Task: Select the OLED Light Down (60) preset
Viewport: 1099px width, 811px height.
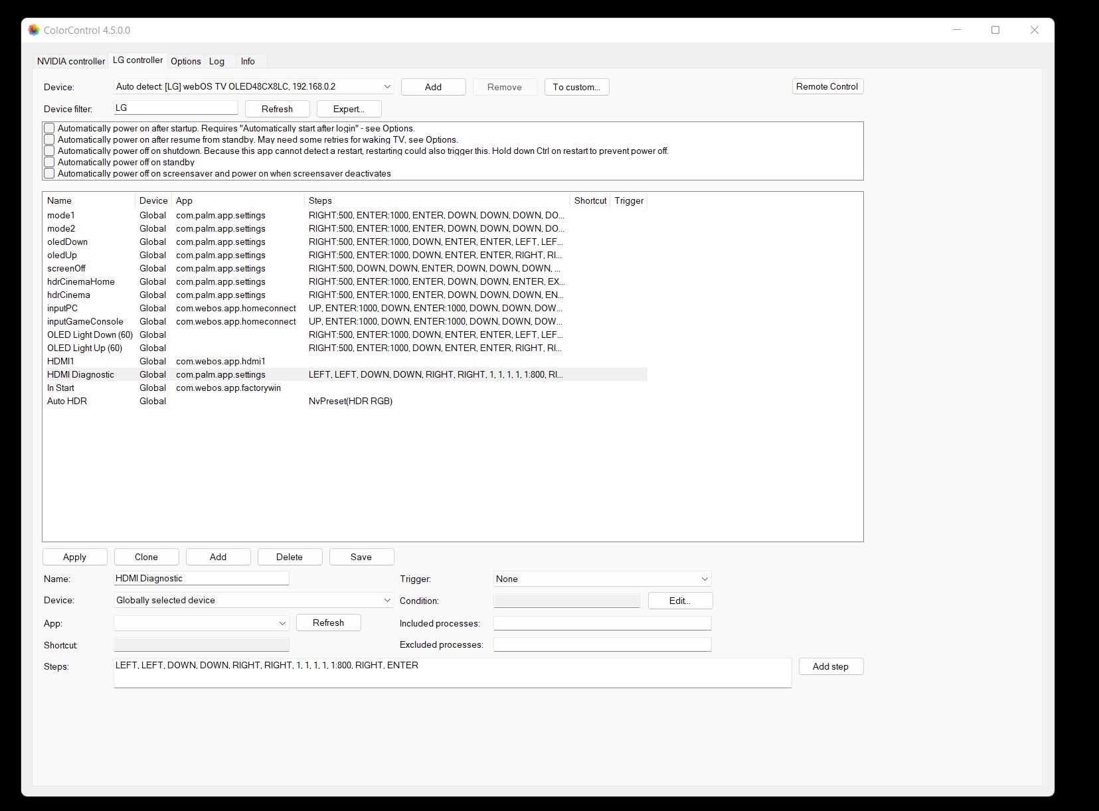Action: pos(345,334)
